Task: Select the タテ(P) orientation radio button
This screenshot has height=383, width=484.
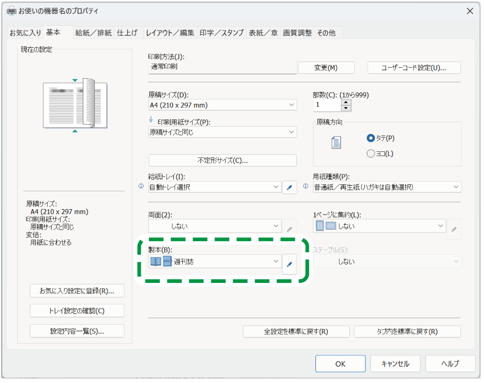Action: (x=371, y=138)
